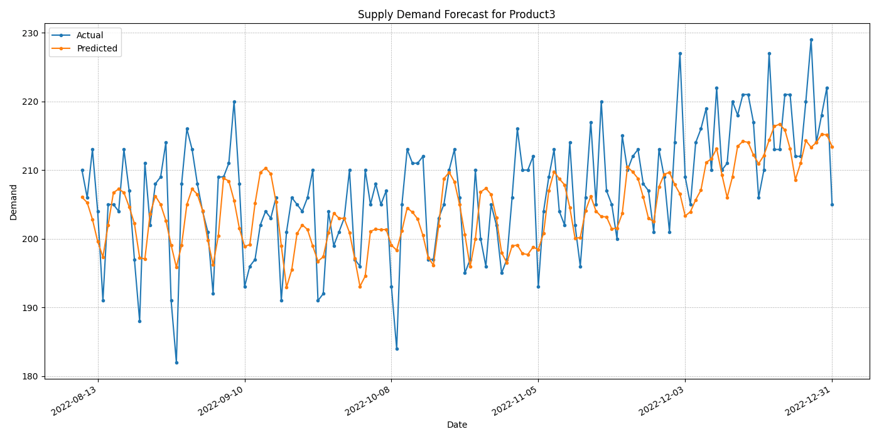
Task: Click the x-axis date label 2022-12-31
Action: pos(809,401)
